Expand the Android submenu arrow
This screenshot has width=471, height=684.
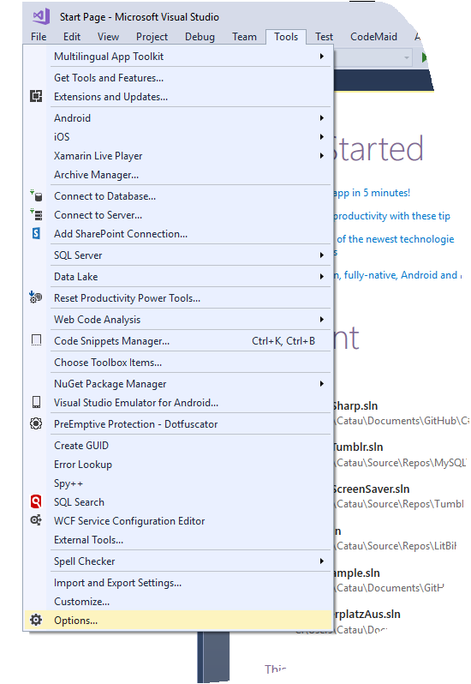tap(321, 117)
